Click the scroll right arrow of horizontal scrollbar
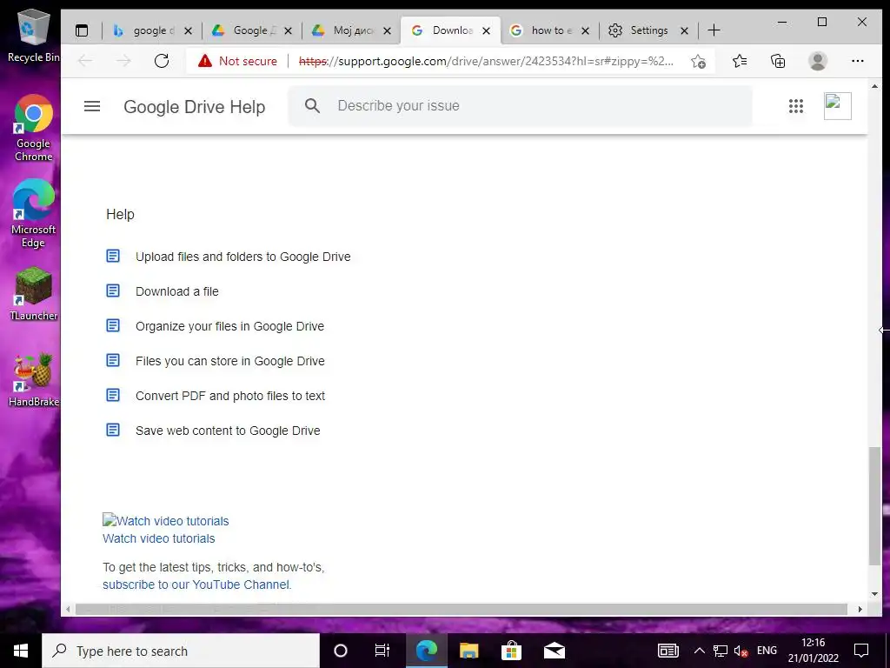The height and width of the screenshot is (668, 890). pyautogui.click(x=860, y=609)
